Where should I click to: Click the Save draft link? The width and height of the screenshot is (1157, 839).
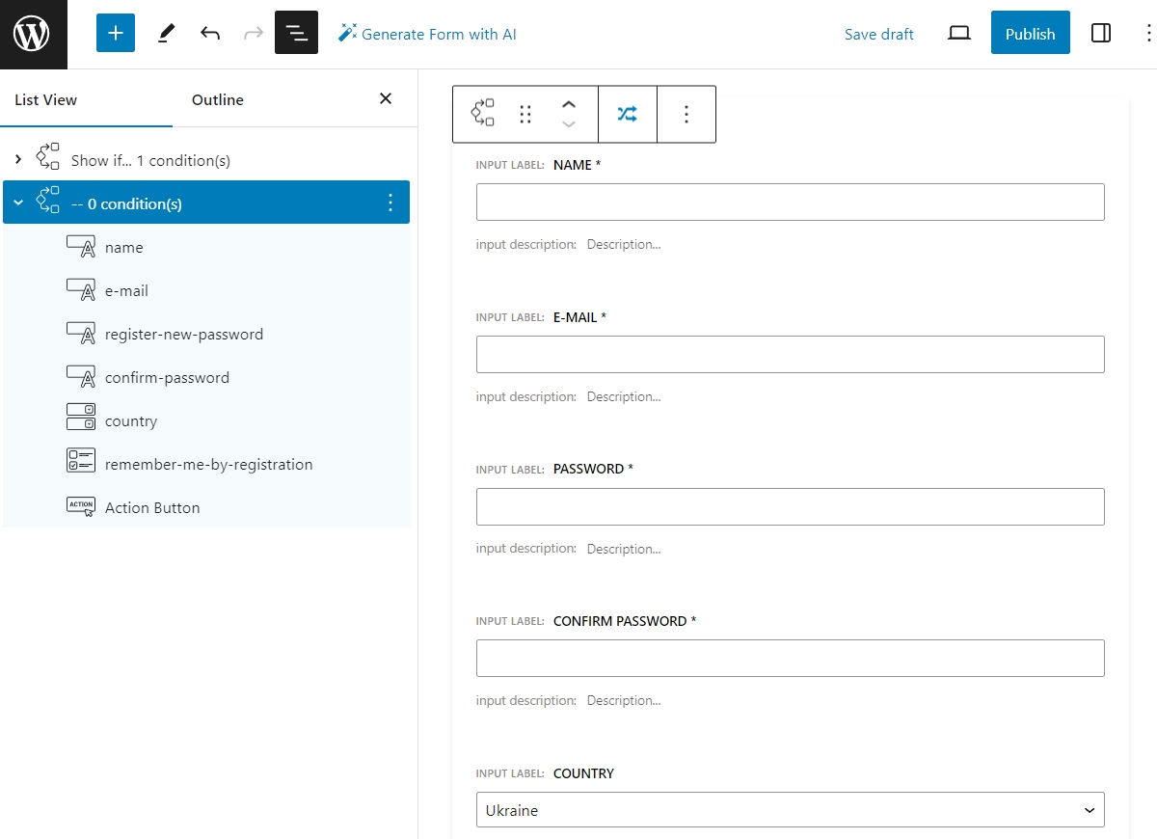coord(878,34)
